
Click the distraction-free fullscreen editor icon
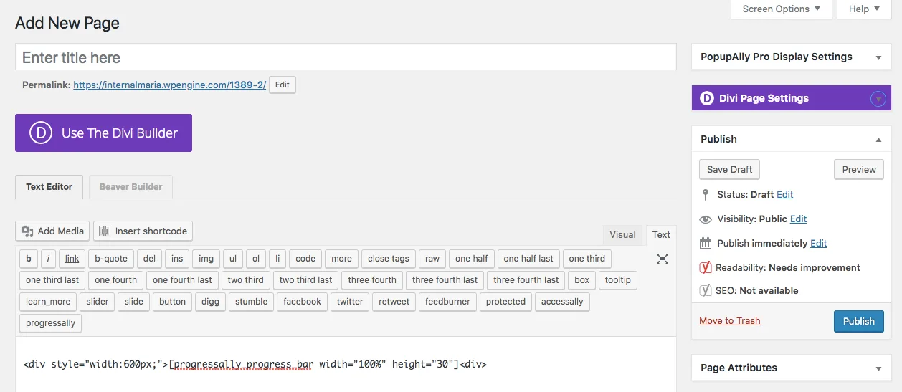pos(663,259)
